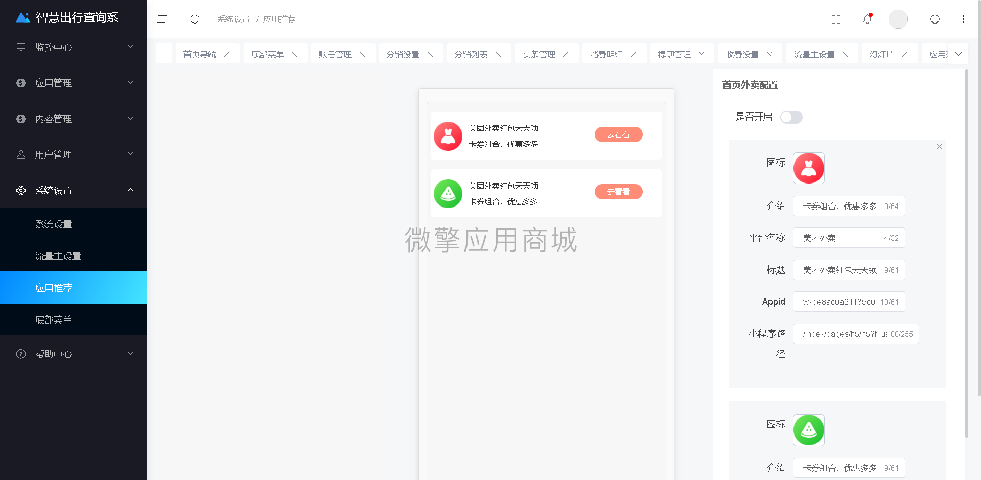Screen dimensions: 981x480
Task: Click the 帮助中心 question mark icon
Action: pyautogui.click(x=21, y=354)
